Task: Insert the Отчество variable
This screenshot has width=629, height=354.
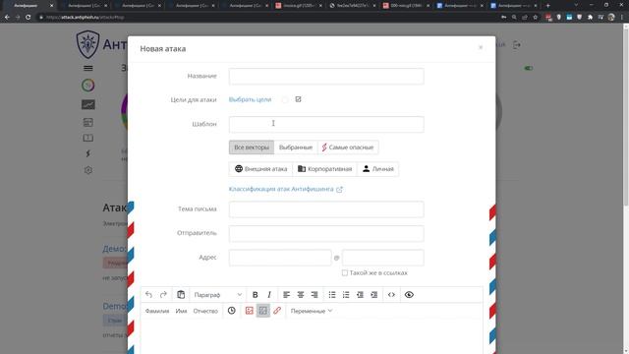Action: (205, 311)
